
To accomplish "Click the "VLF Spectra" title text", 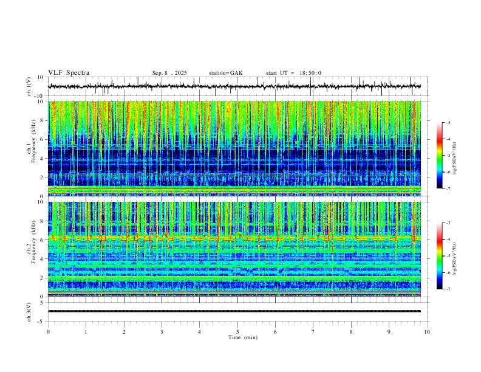I will pyautogui.click(x=69, y=73).
